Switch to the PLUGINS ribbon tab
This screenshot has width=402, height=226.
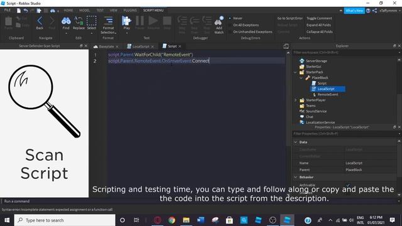coord(130,10)
